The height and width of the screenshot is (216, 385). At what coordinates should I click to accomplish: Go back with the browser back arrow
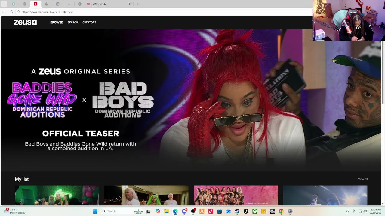pyautogui.click(x=4, y=12)
